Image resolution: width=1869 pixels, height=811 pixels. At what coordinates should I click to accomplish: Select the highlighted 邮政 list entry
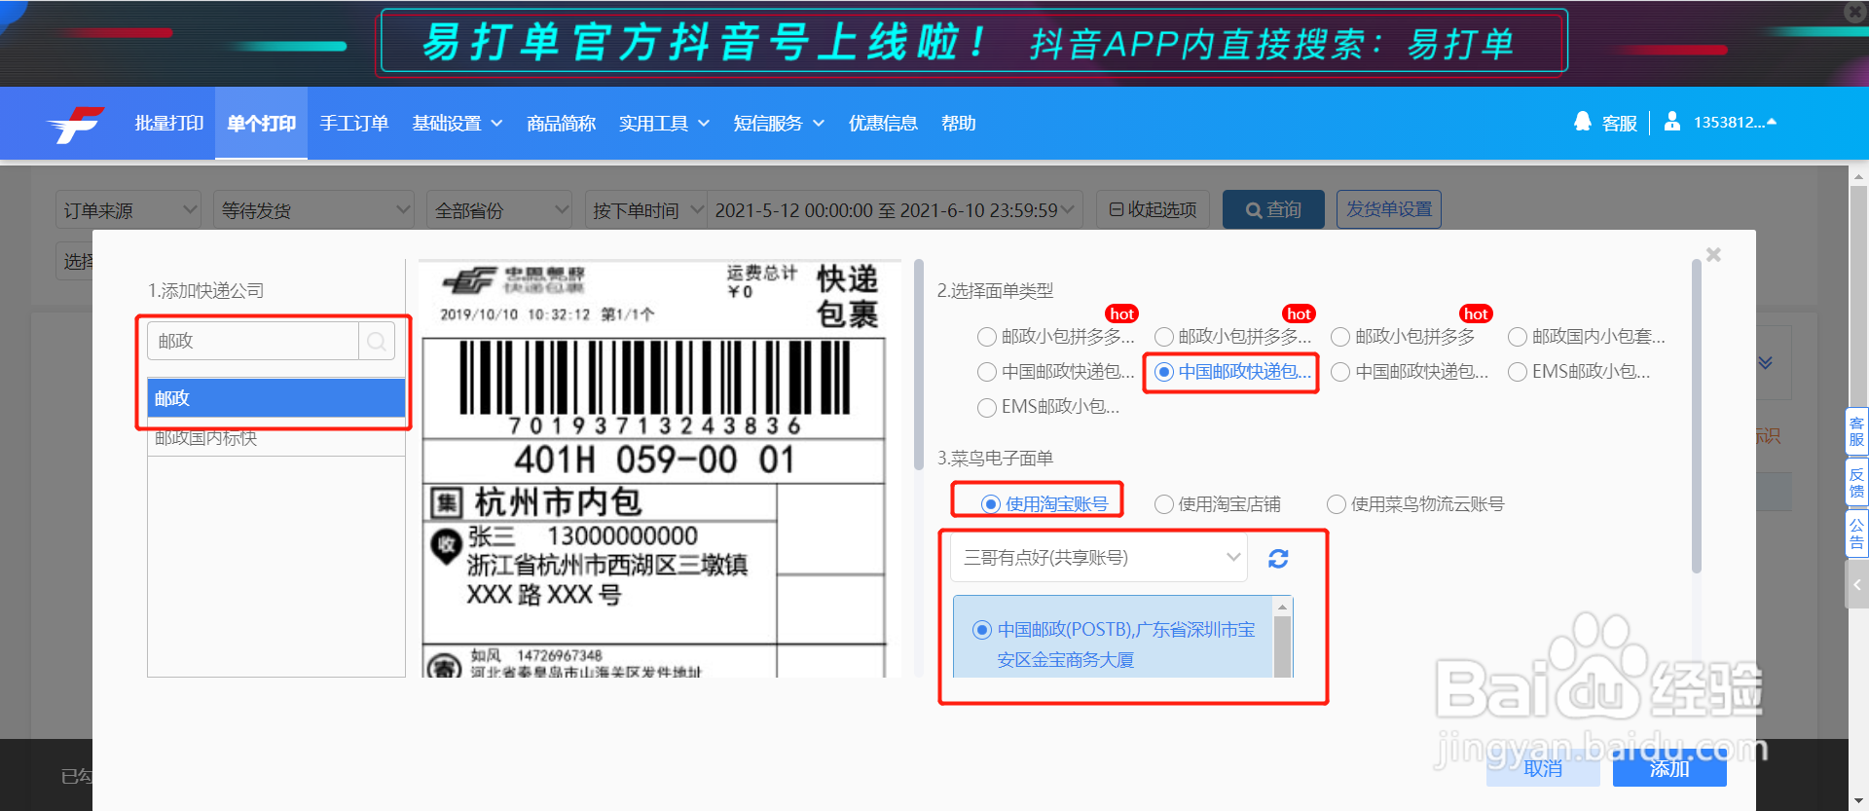click(x=276, y=398)
